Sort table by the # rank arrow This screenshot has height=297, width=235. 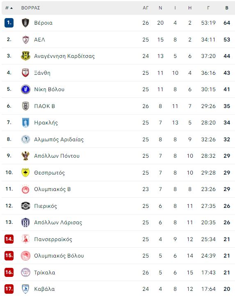9,8
